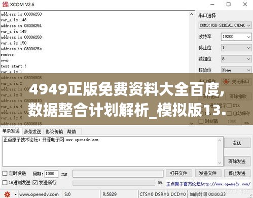
Task: Click the 周期 period input field
Action: click(x=51, y=174)
